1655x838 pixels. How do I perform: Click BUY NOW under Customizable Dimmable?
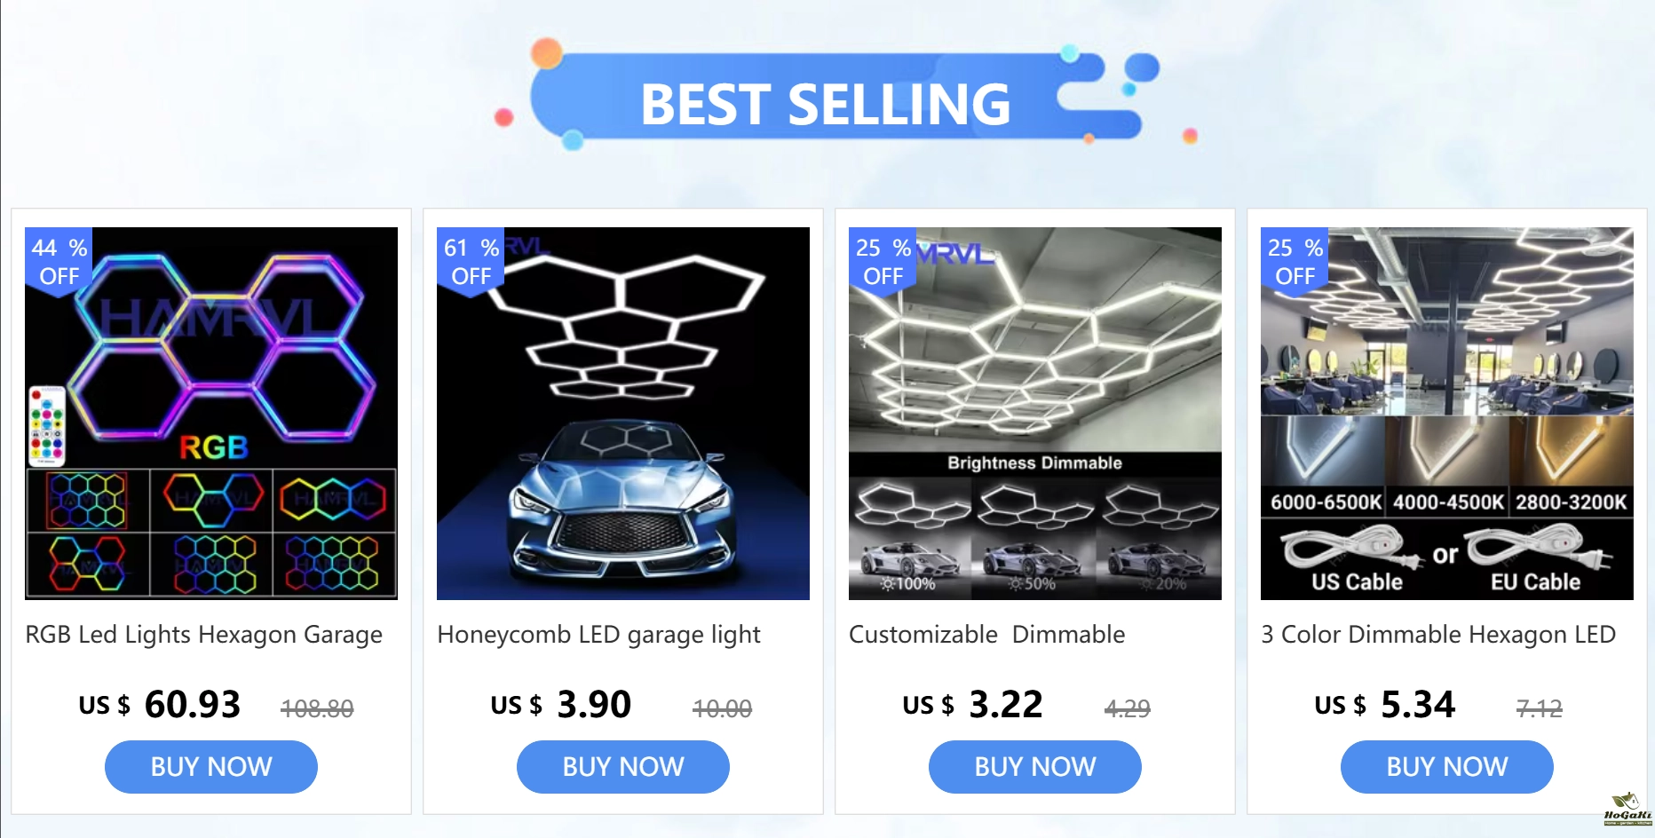1035,767
